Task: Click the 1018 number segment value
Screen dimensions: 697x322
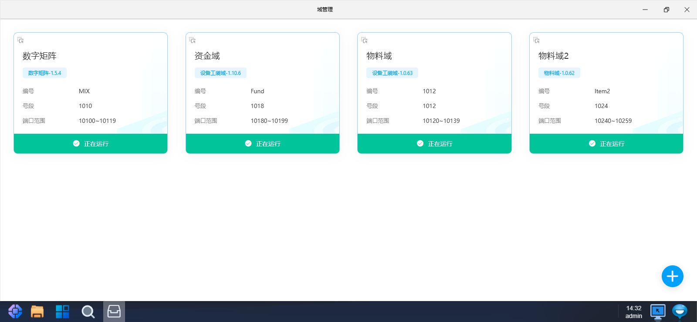Action: coord(257,106)
